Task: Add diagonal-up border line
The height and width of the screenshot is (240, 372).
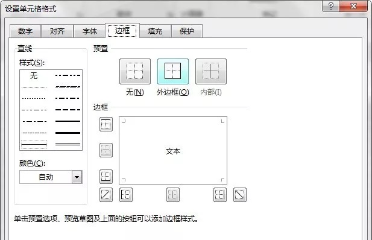Action: click(106, 195)
